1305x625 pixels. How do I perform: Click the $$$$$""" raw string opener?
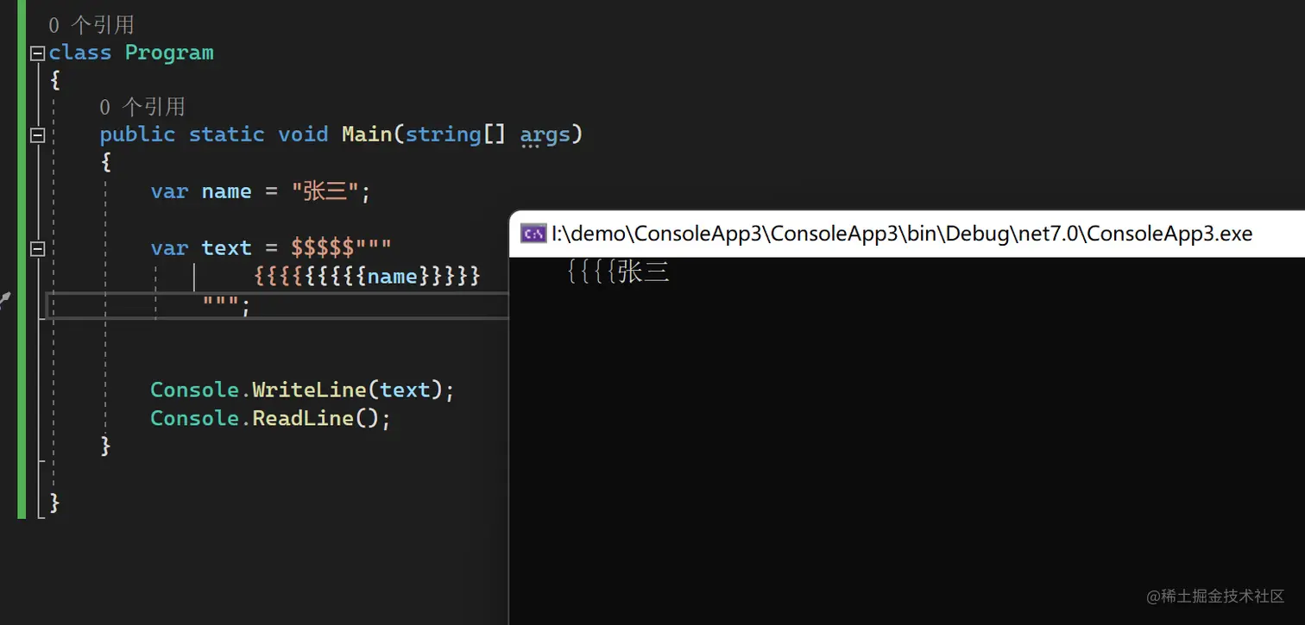tap(342, 248)
